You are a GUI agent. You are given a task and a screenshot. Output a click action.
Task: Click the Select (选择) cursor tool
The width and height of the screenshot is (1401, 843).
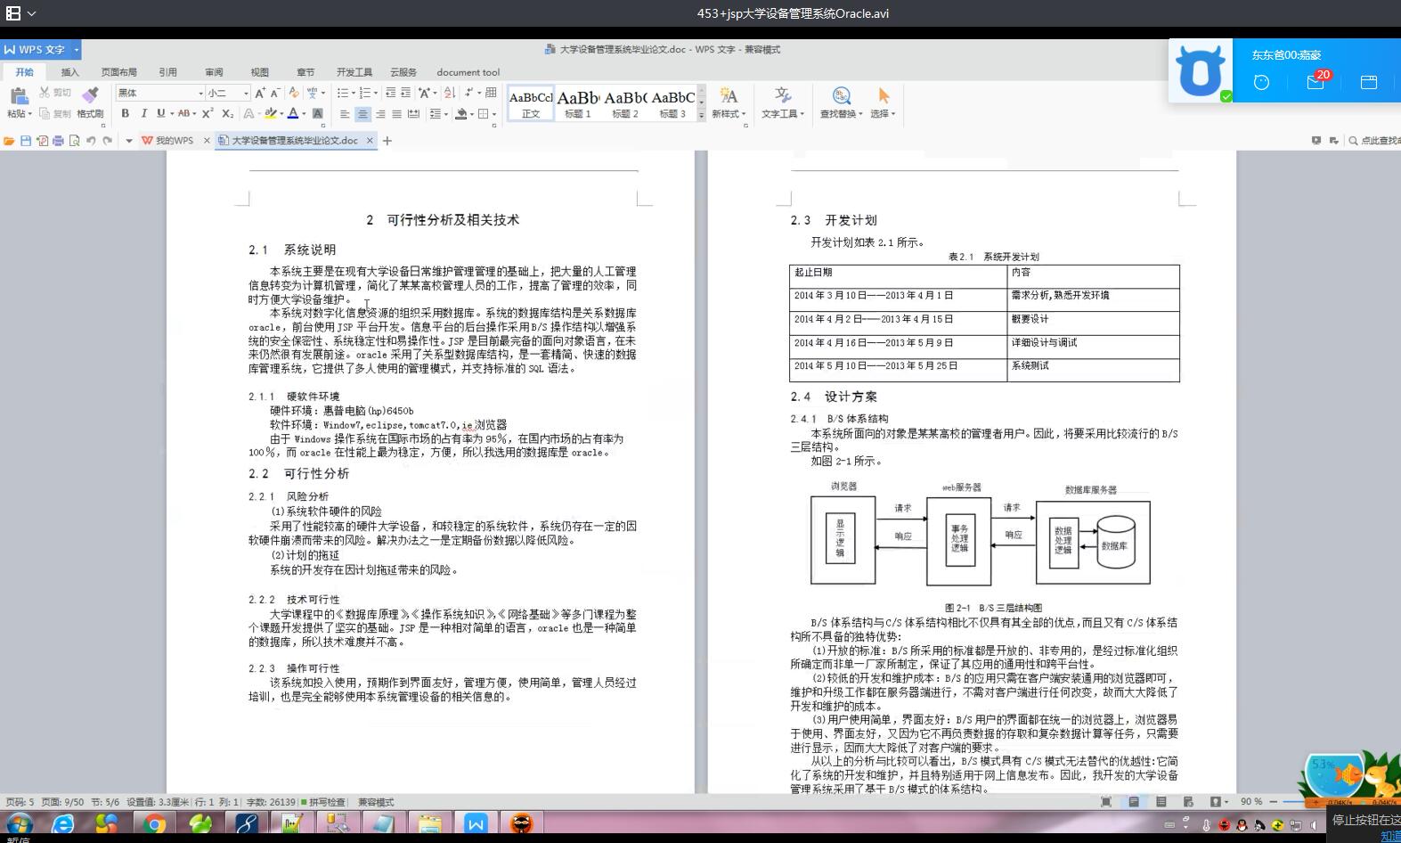tap(883, 102)
